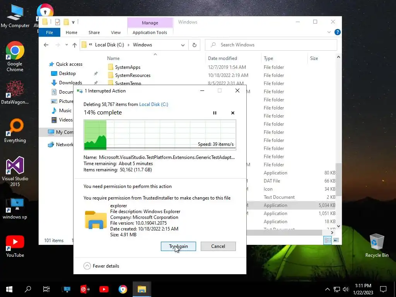Open Desktop in the navigation pane
The width and height of the screenshot is (396, 297).
coord(67,73)
